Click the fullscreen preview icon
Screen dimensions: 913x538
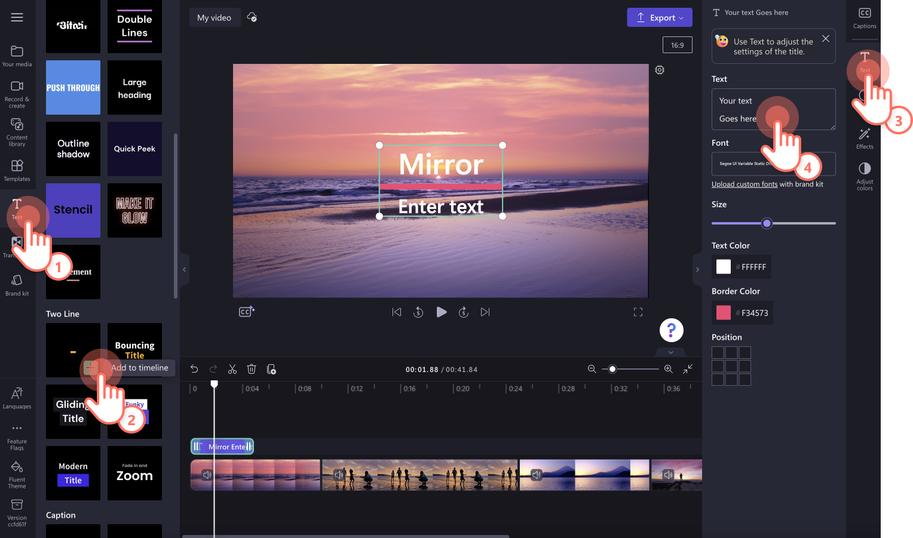(x=638, y=312)
